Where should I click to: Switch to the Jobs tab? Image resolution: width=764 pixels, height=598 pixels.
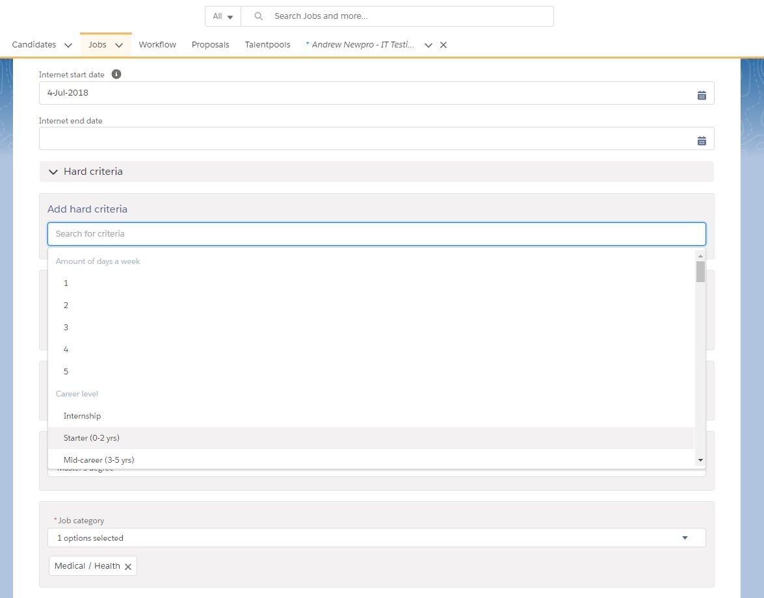point(98,45)
